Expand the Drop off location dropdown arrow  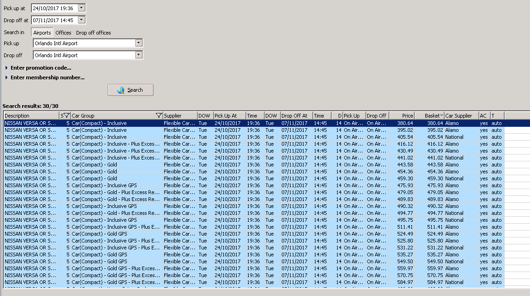[x=138, y=55]
